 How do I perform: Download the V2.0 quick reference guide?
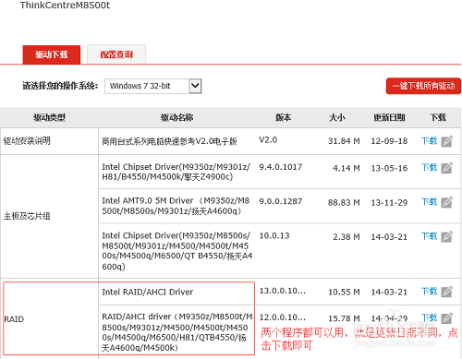(429, 141)
